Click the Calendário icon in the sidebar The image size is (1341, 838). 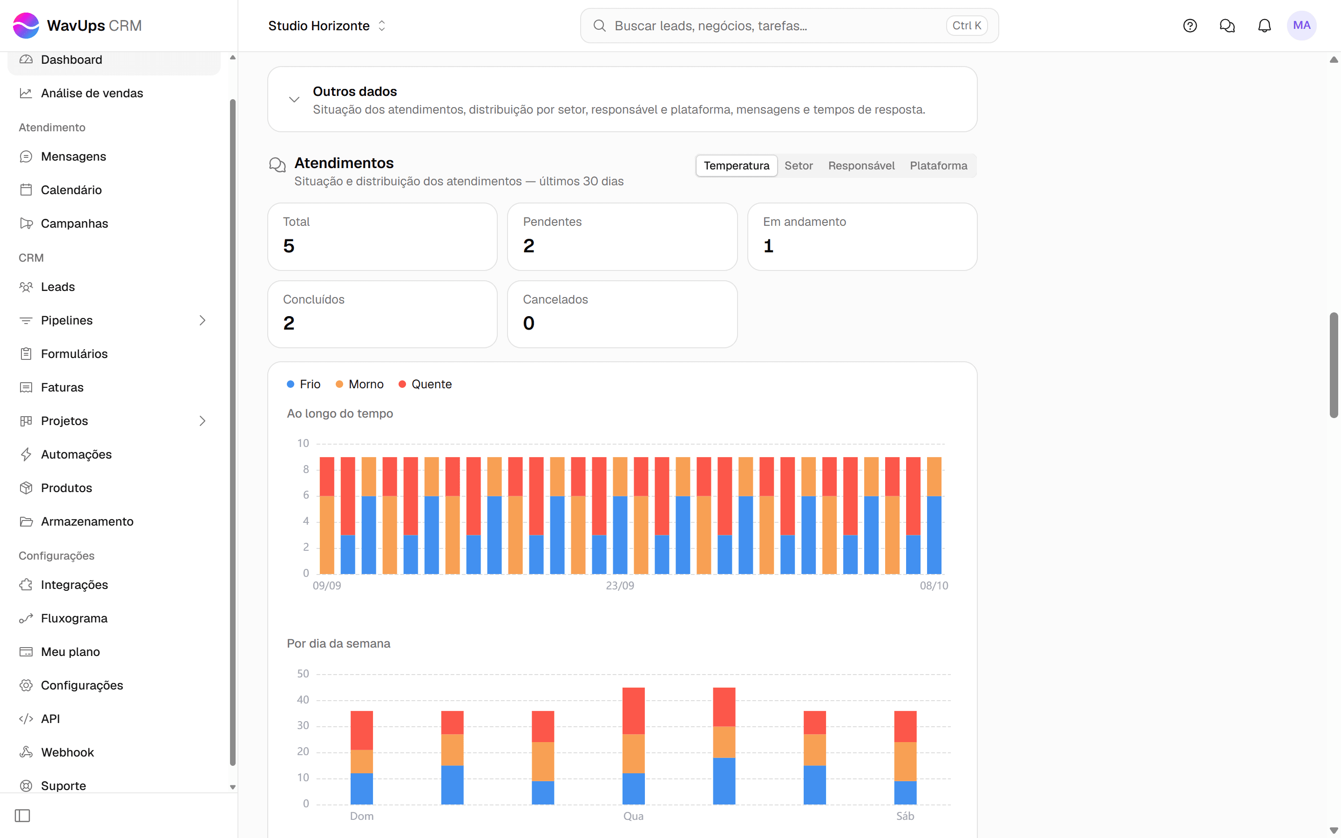[26, 189]
